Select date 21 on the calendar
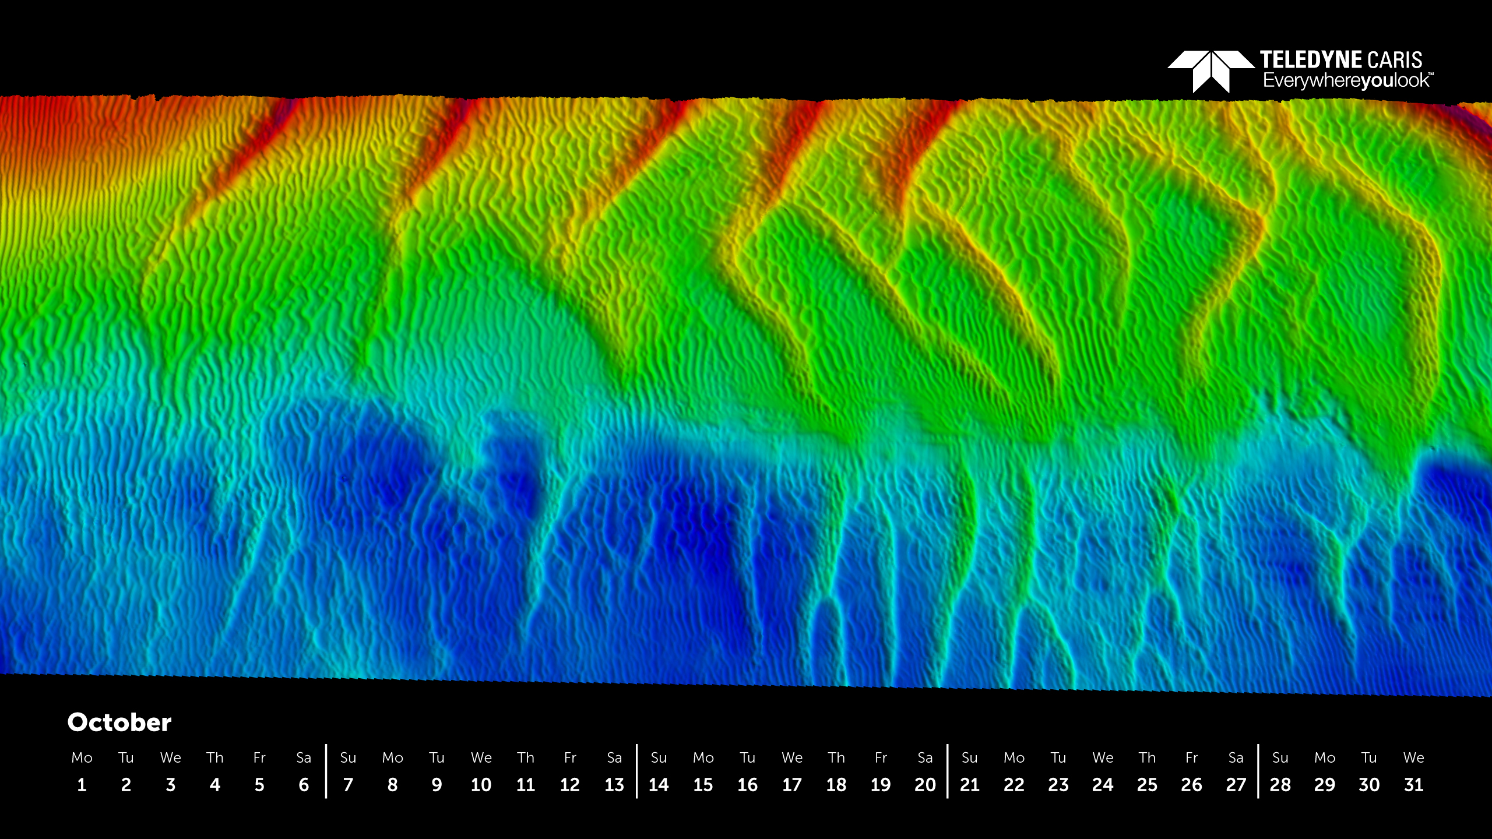 click(970, 785)
